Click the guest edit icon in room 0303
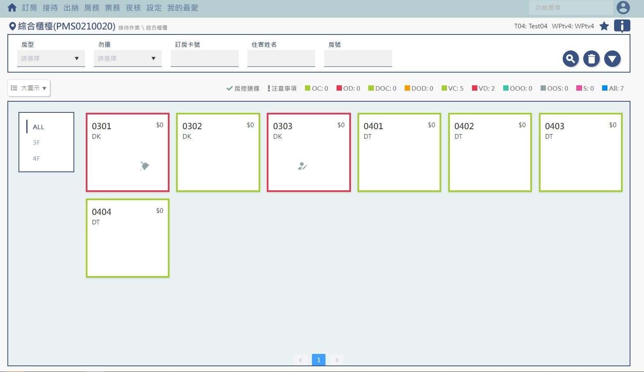Image resolution: width=644 pixels, height=372 pixels. [302, 166]
